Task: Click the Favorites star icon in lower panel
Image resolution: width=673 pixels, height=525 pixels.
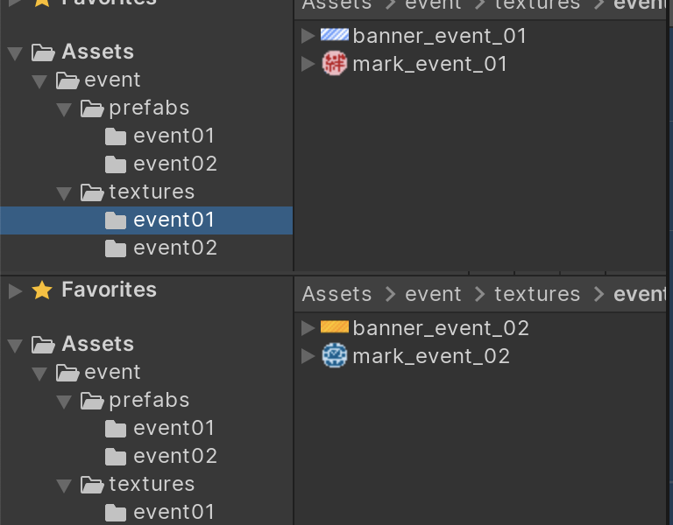Action: coord(42,290)
